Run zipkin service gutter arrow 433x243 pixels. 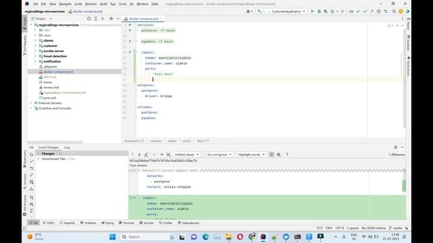click(x=130, y=52)
